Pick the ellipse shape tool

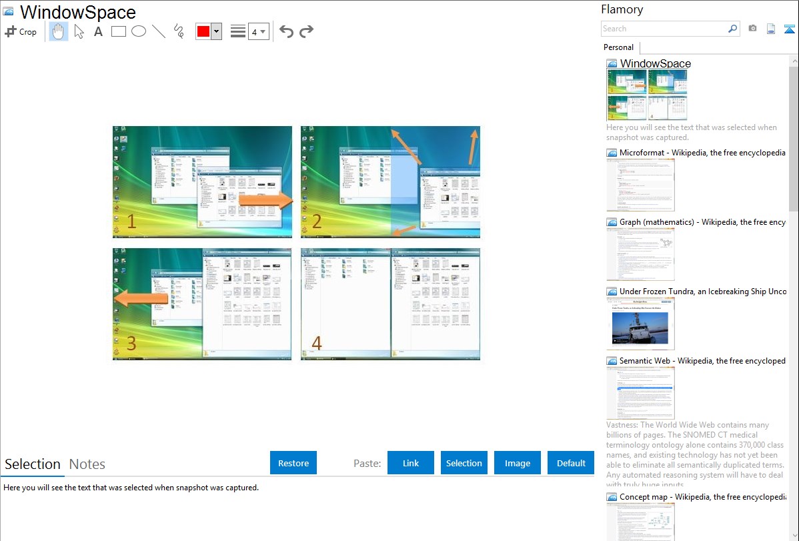point(139,31)
